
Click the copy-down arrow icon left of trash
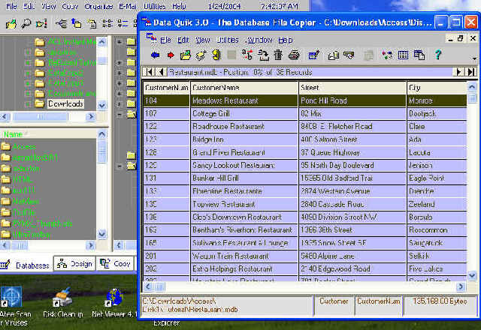click(263, 55)
